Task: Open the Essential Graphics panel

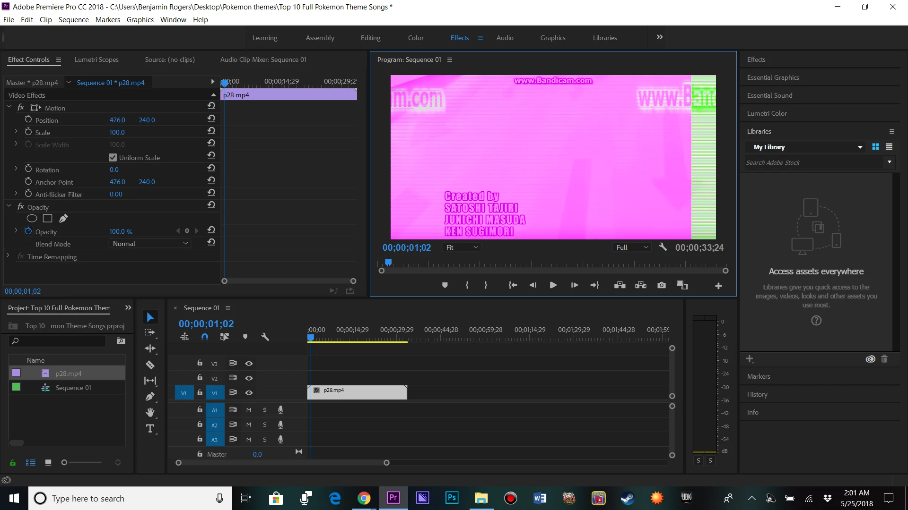Action: (773, 77)
